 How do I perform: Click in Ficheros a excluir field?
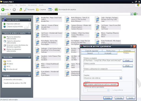pyautogui.click(x=103, y=66)
